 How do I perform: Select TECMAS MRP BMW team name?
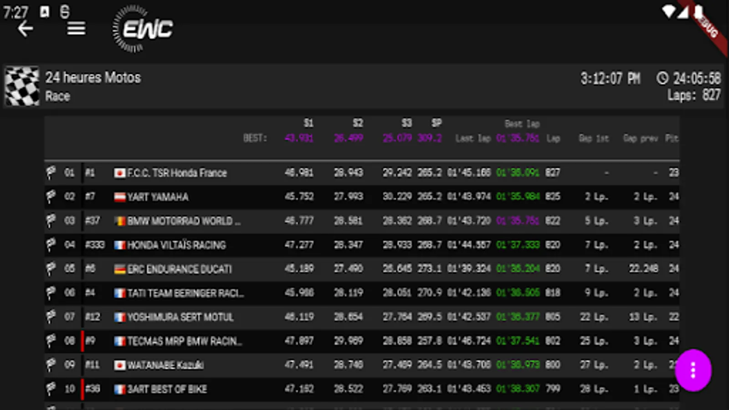click(x=185, y=341)
